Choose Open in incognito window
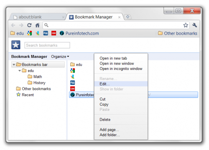This screenshot has width=209, height=150. click(121, 69)
